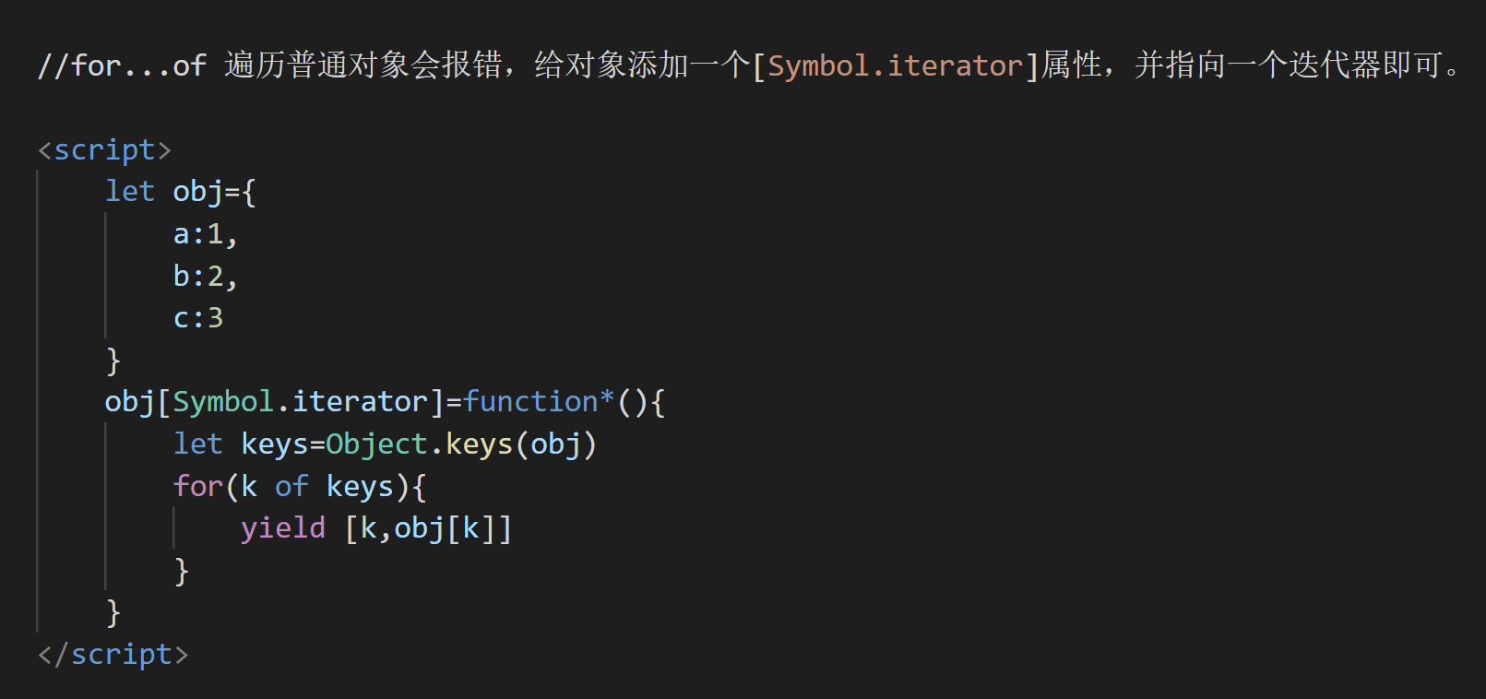Click closing brace of generator function
The image size is (1486, 699).
(113, 612)
